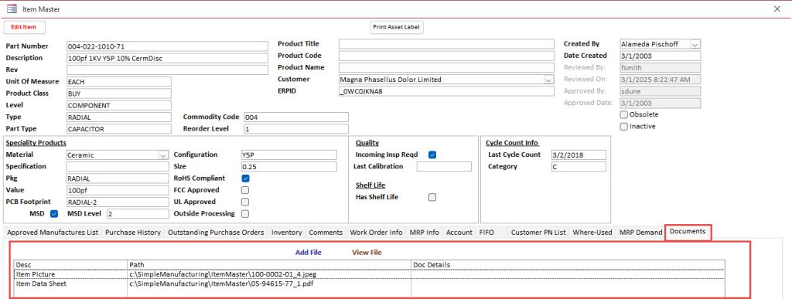This screenshot has height=299, width=792.
Task: Click the Date Created field
Action: pos(661,56)
